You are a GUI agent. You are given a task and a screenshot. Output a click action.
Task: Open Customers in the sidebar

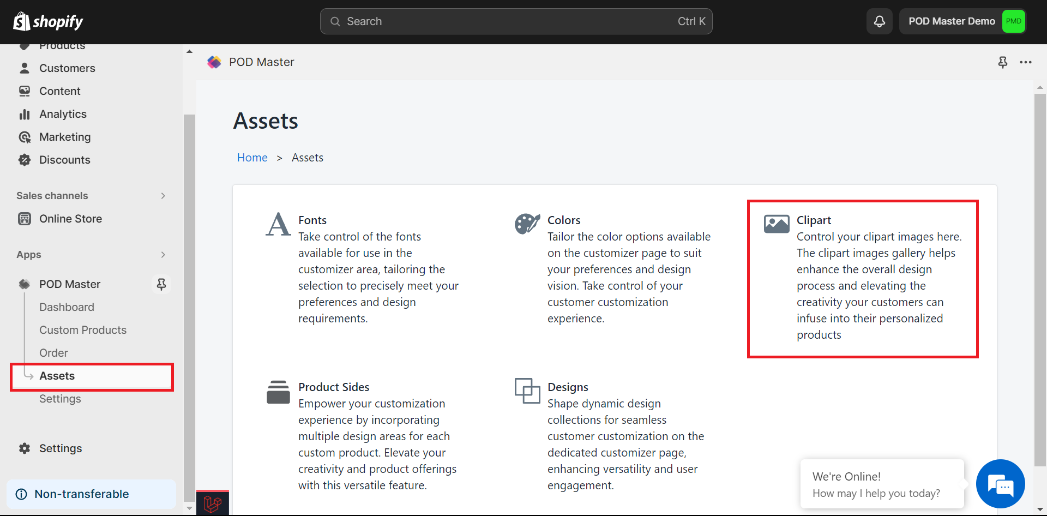click(x=67, y=68)
